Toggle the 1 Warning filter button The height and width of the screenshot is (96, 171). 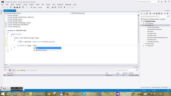pos(21,70)
